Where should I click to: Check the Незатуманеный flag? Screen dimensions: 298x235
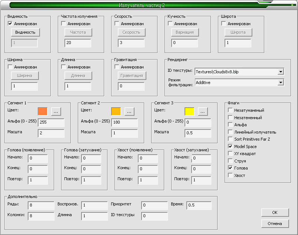(x=230, y=110)
